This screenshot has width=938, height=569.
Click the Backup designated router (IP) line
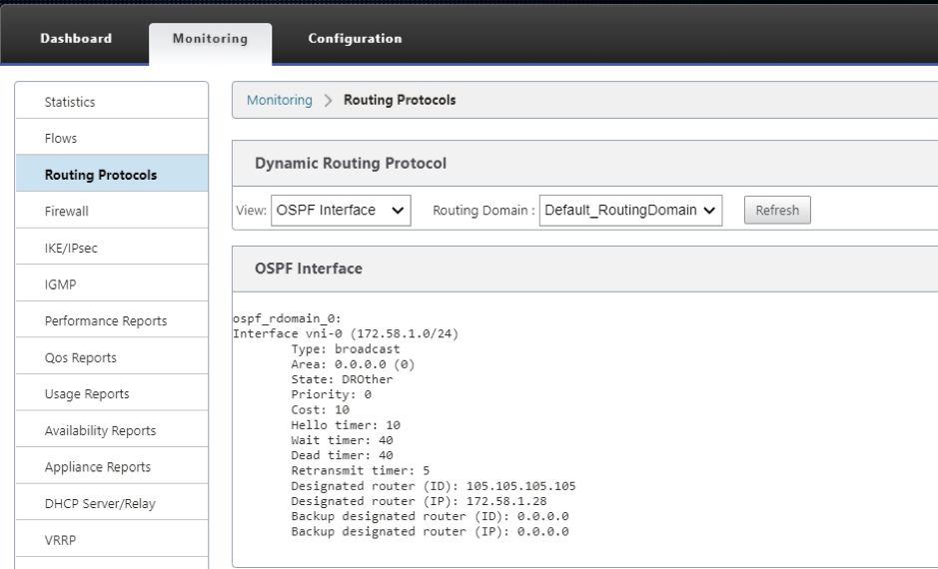tap(430, 531)
